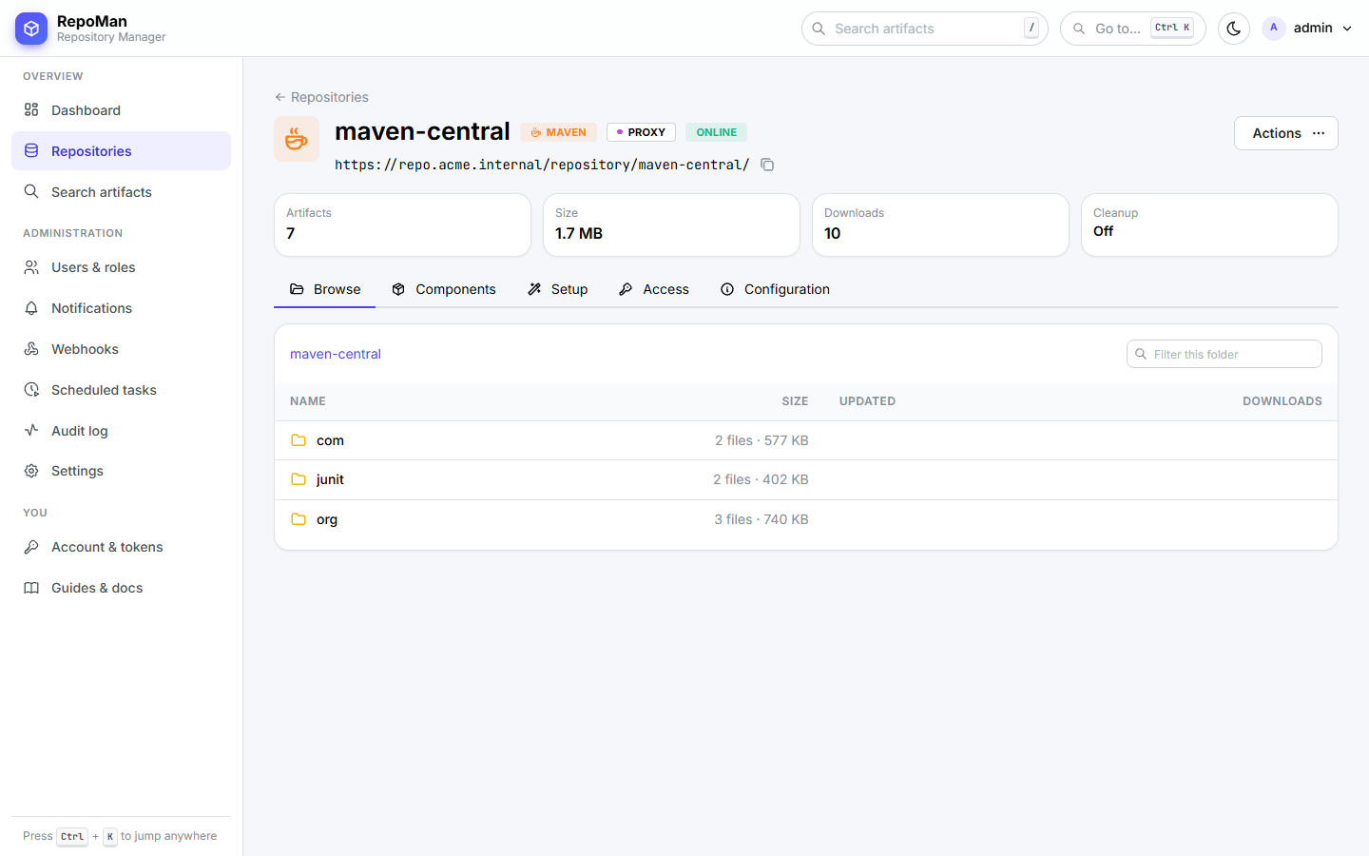This screenshot has width=1369, height=856.
Task: Click the Users & roles people icon
Action: 31,267
